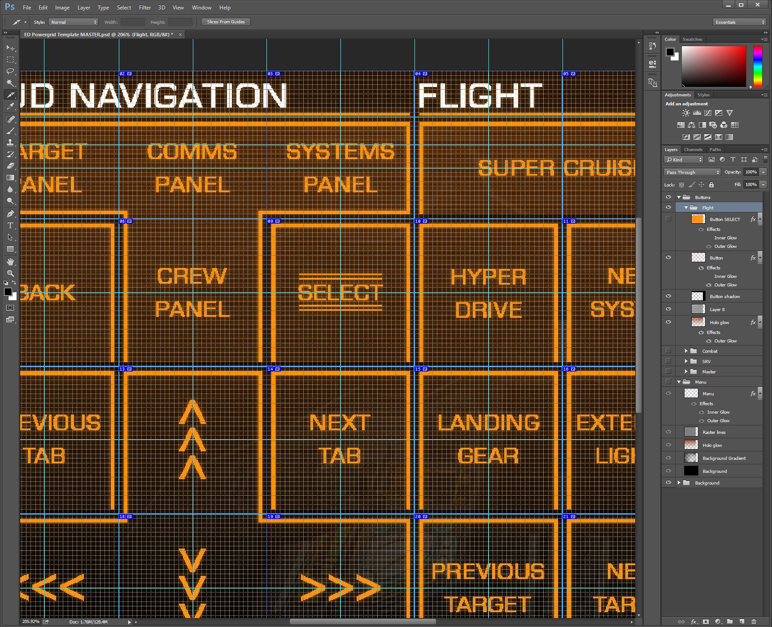Hide the Button shadow layer
The image size is (772, 627).
668,296
